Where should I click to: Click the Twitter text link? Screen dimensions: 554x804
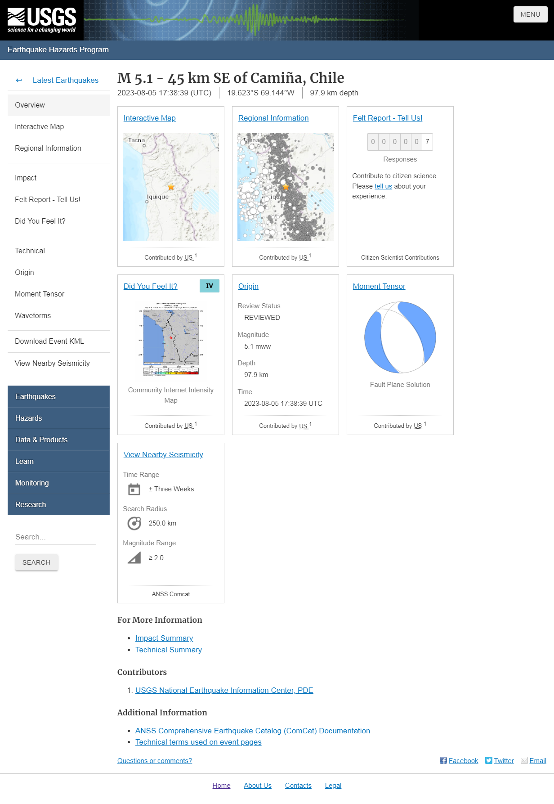coord(504,760)
